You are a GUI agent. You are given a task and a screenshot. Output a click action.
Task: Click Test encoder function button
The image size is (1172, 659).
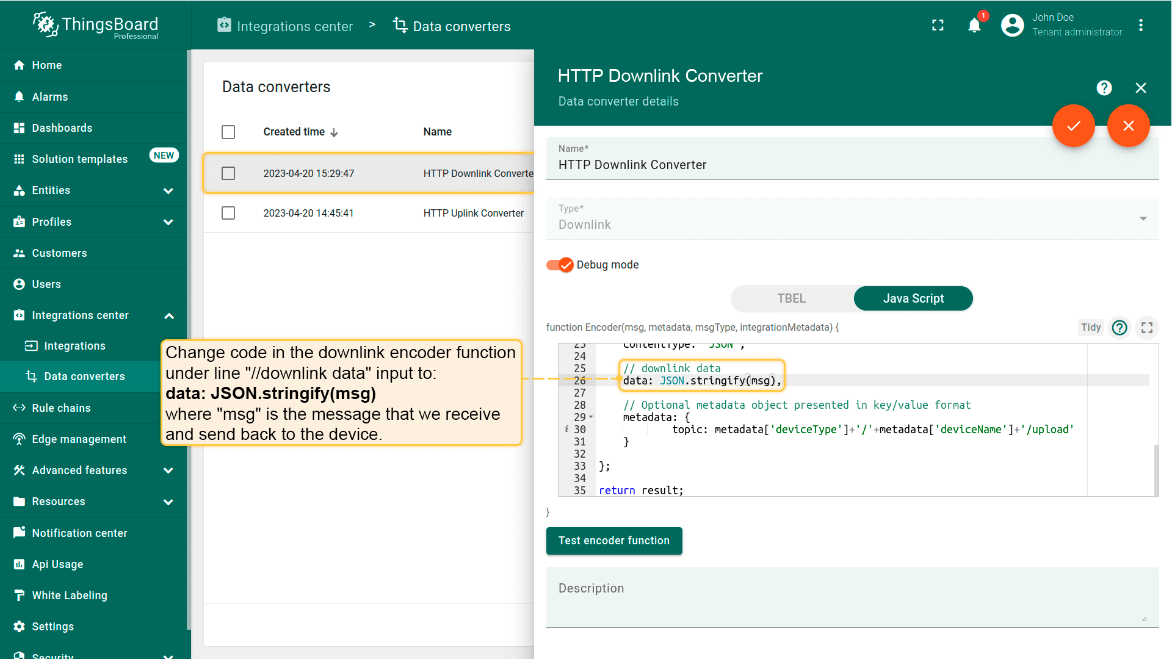[x=613, y=541]
